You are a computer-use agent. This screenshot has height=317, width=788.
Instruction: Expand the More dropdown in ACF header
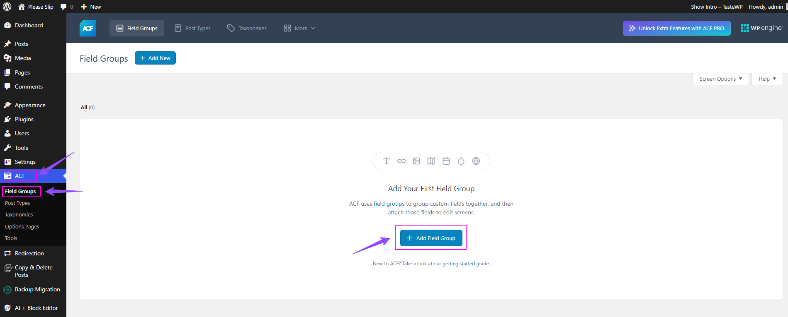coord(299,28)
